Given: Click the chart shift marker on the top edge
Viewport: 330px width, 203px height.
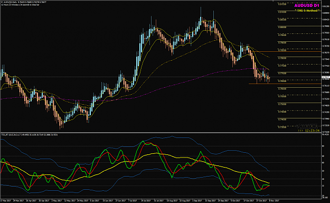Looking at the screenshot, I should coord(273,1).
